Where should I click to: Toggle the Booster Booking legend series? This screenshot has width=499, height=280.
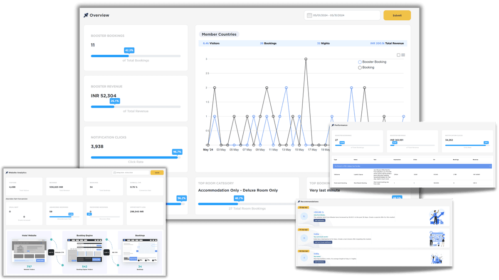click(x=372, y=62)
